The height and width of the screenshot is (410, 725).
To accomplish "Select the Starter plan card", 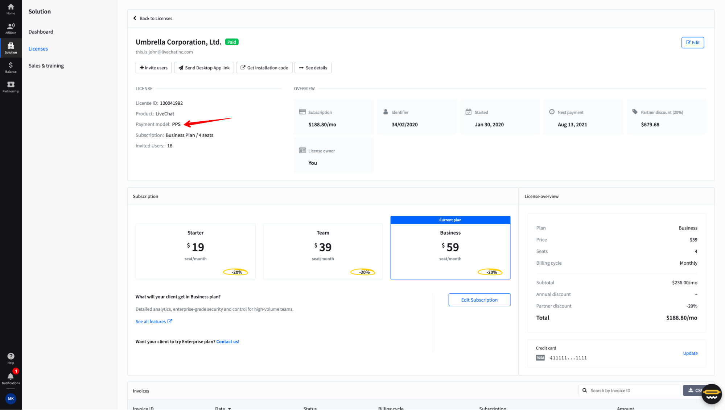I will click(195, 251).
